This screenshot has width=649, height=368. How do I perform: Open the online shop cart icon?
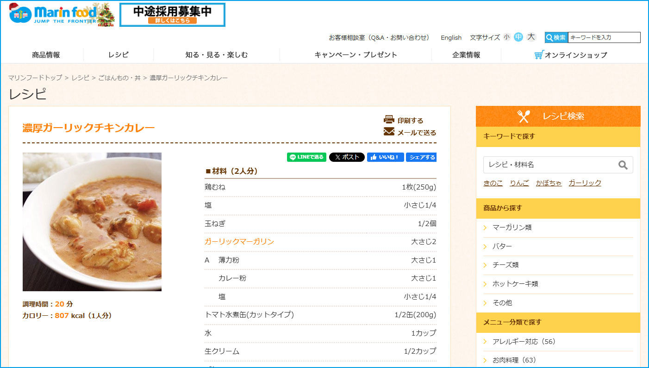[539, 55]
